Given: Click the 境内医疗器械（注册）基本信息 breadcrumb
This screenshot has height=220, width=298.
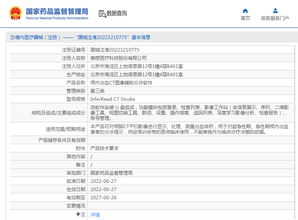Looking at the screenshot, I should [x=82, y=37].
